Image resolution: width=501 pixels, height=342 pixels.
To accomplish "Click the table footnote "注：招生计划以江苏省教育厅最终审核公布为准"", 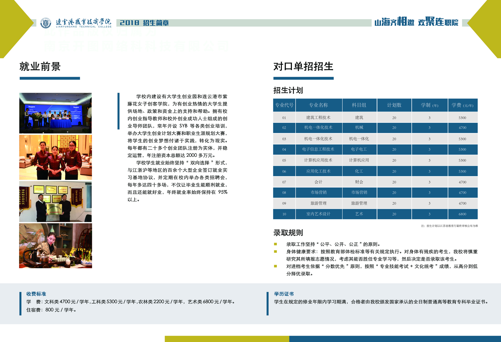I will (450, 226).
